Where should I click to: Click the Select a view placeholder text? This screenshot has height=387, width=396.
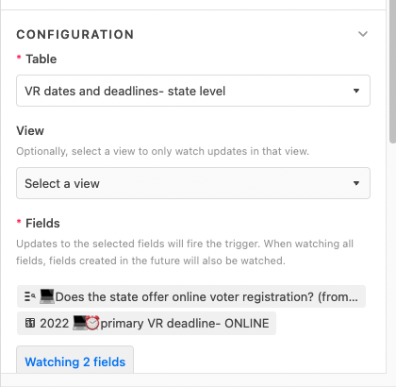tap(62, 183)
